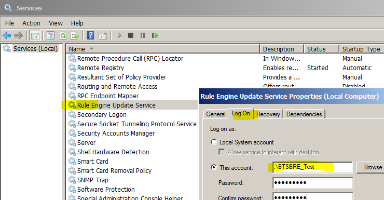Select Services (Local) in the left tree
The height and width of the screenshot is (200, 384).
[x=35, y=48]
